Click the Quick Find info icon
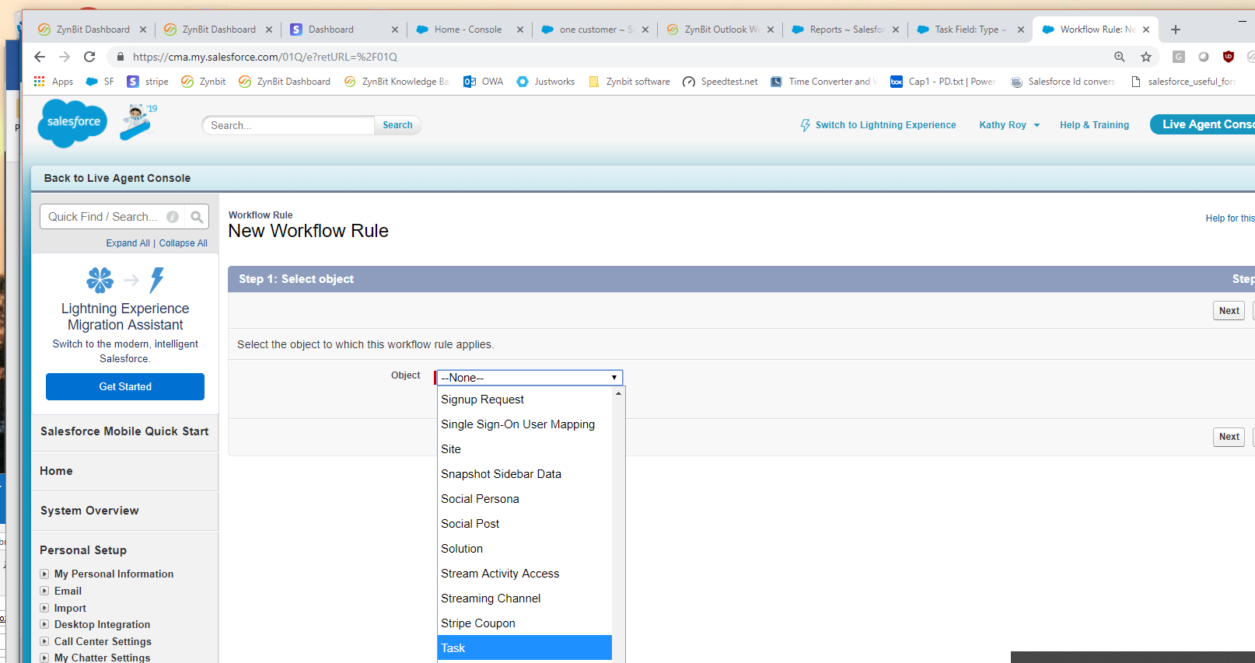Image resolution: width=1255 pixels, height=663 pixels. 173,217
